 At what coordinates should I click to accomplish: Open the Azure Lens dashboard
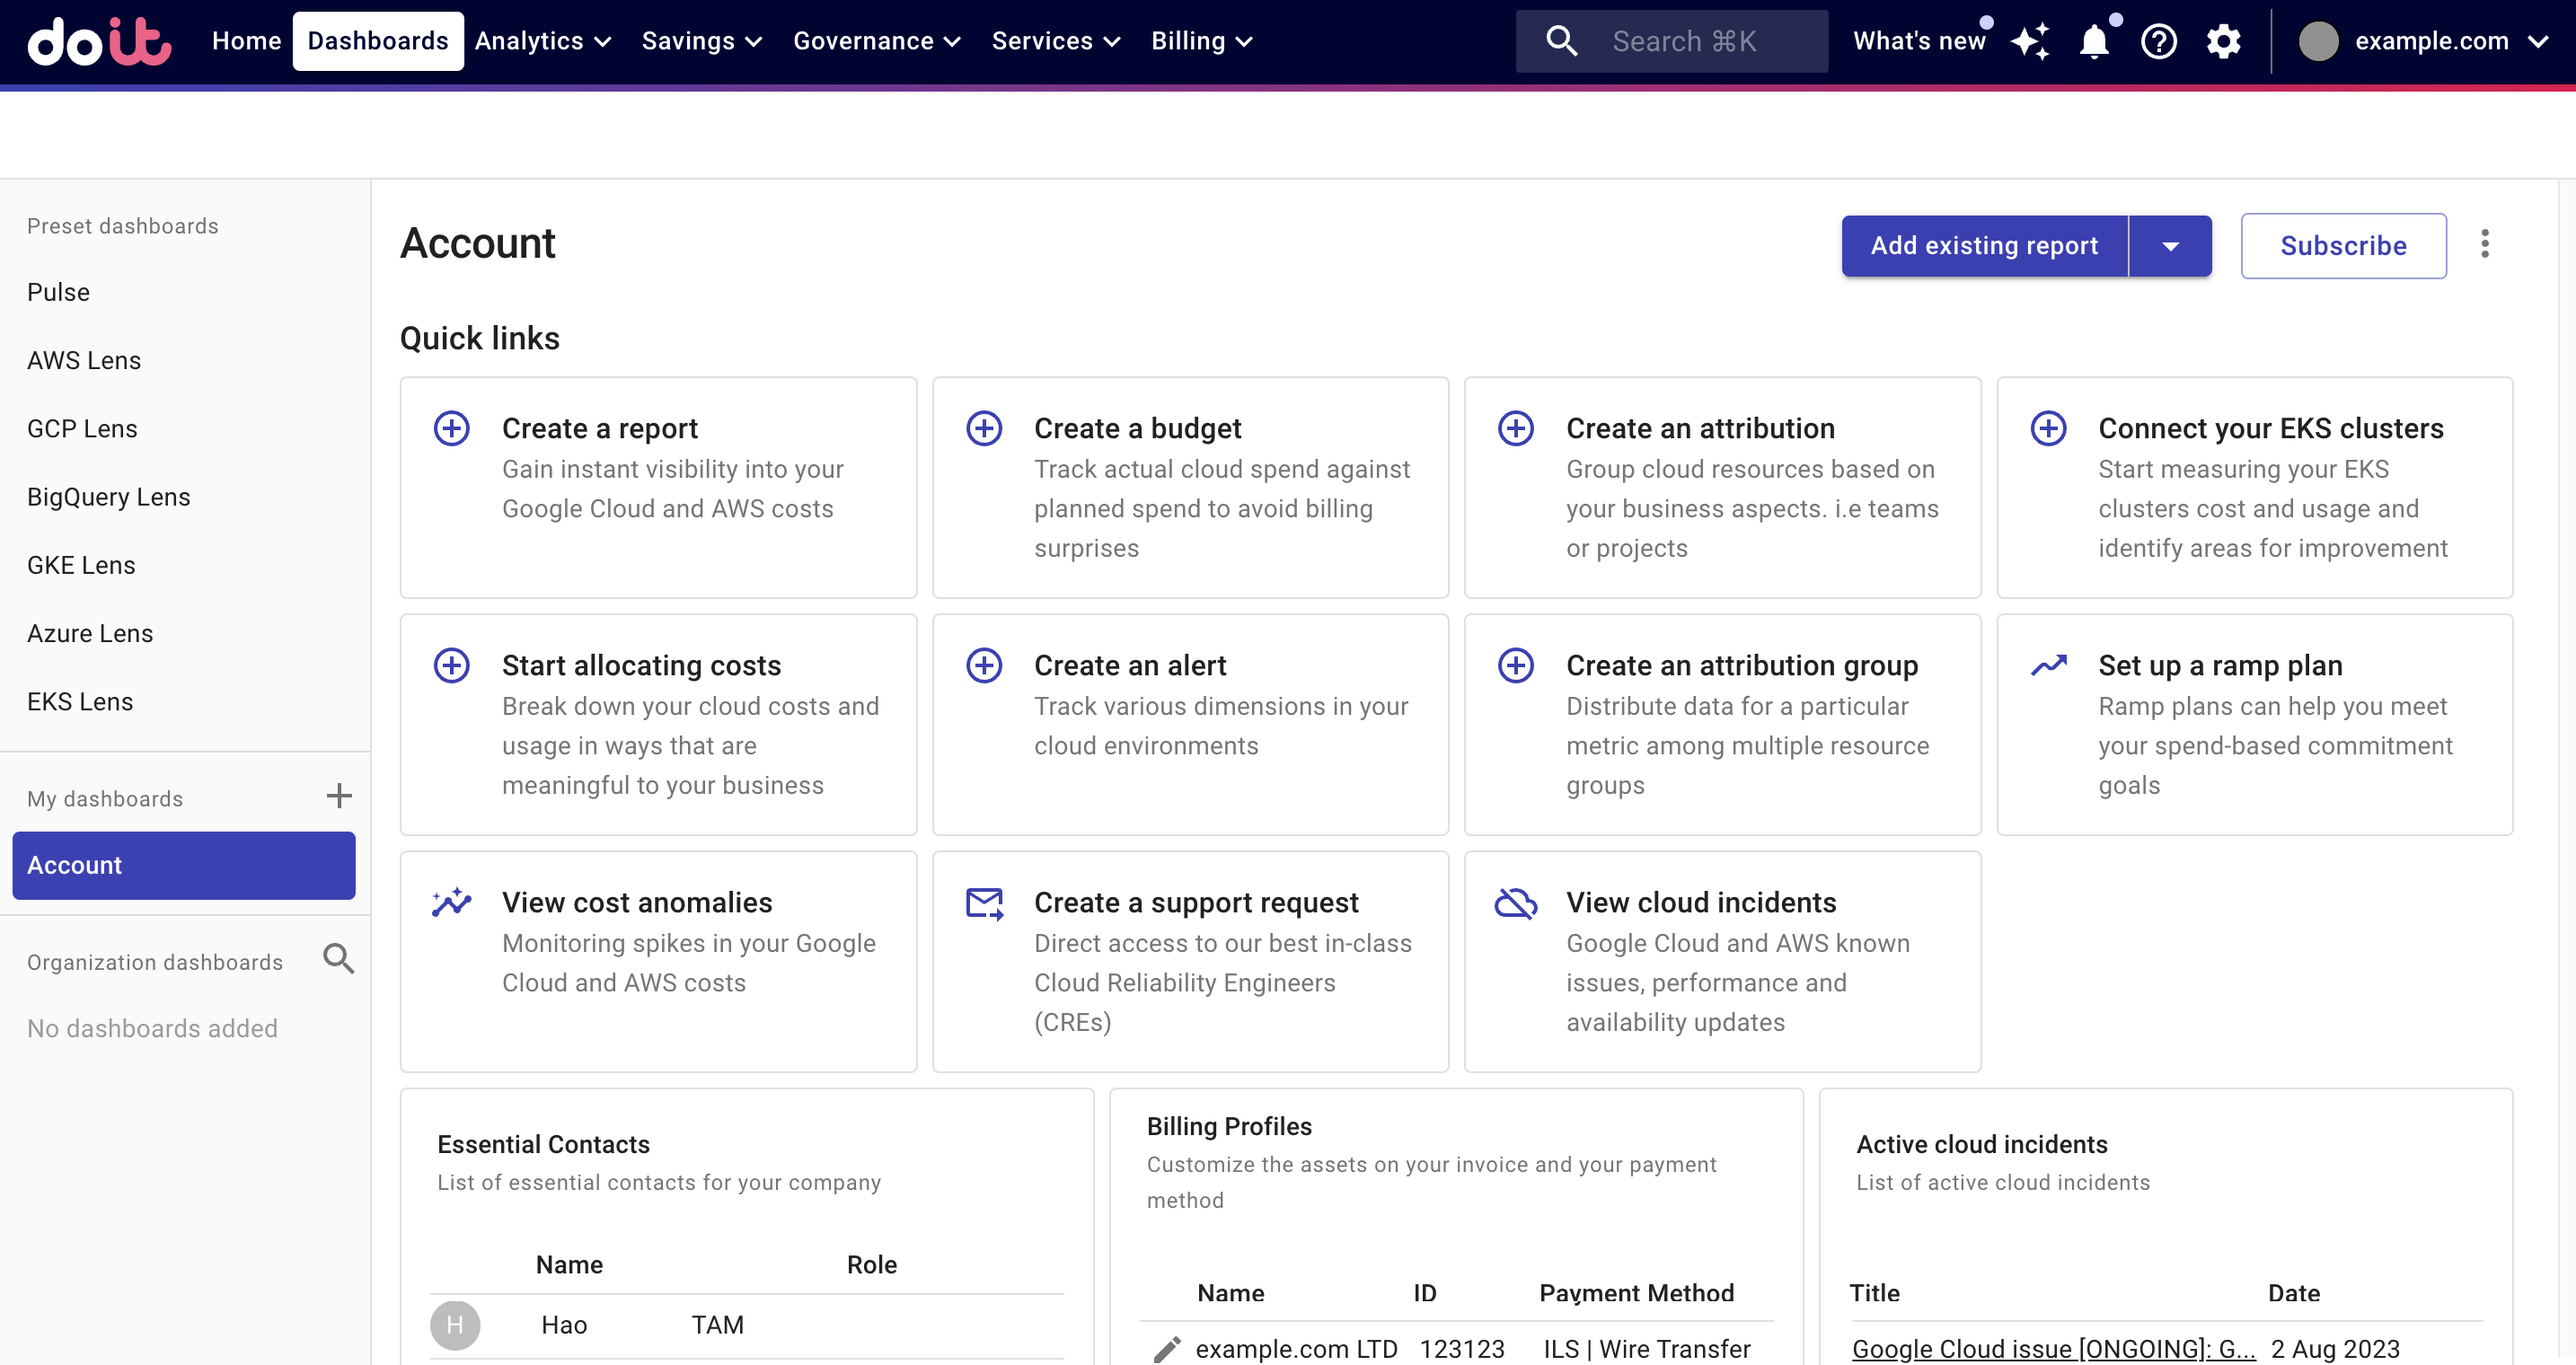[90, 633]
